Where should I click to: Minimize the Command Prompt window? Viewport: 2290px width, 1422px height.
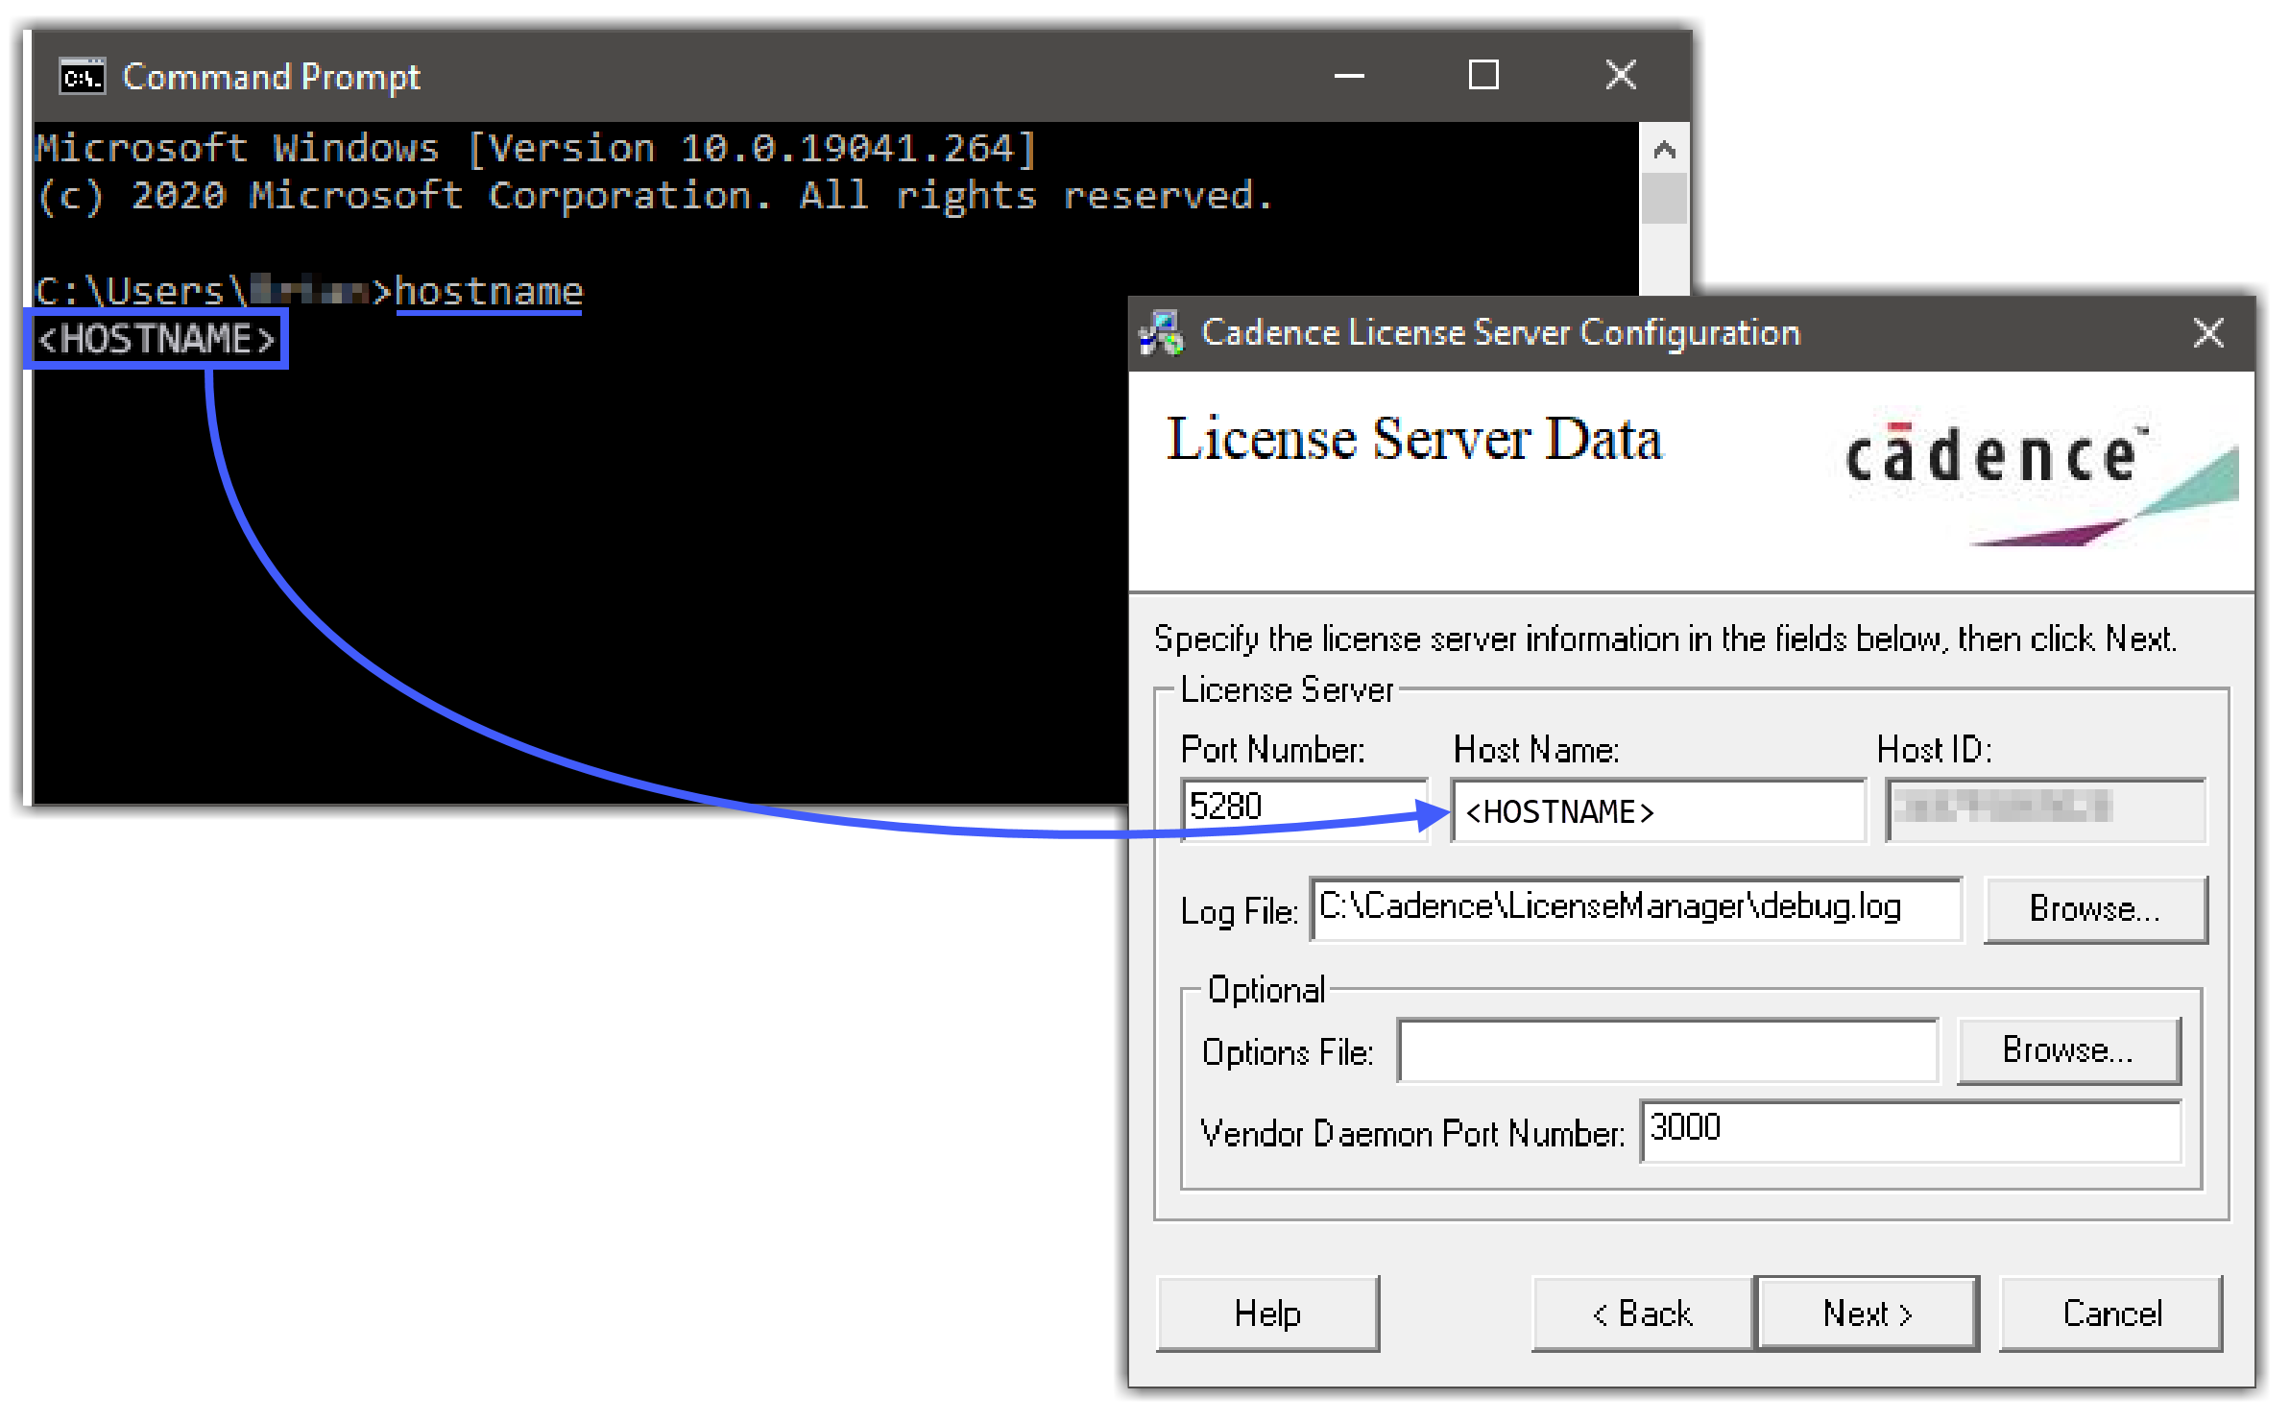point(1349,76)
